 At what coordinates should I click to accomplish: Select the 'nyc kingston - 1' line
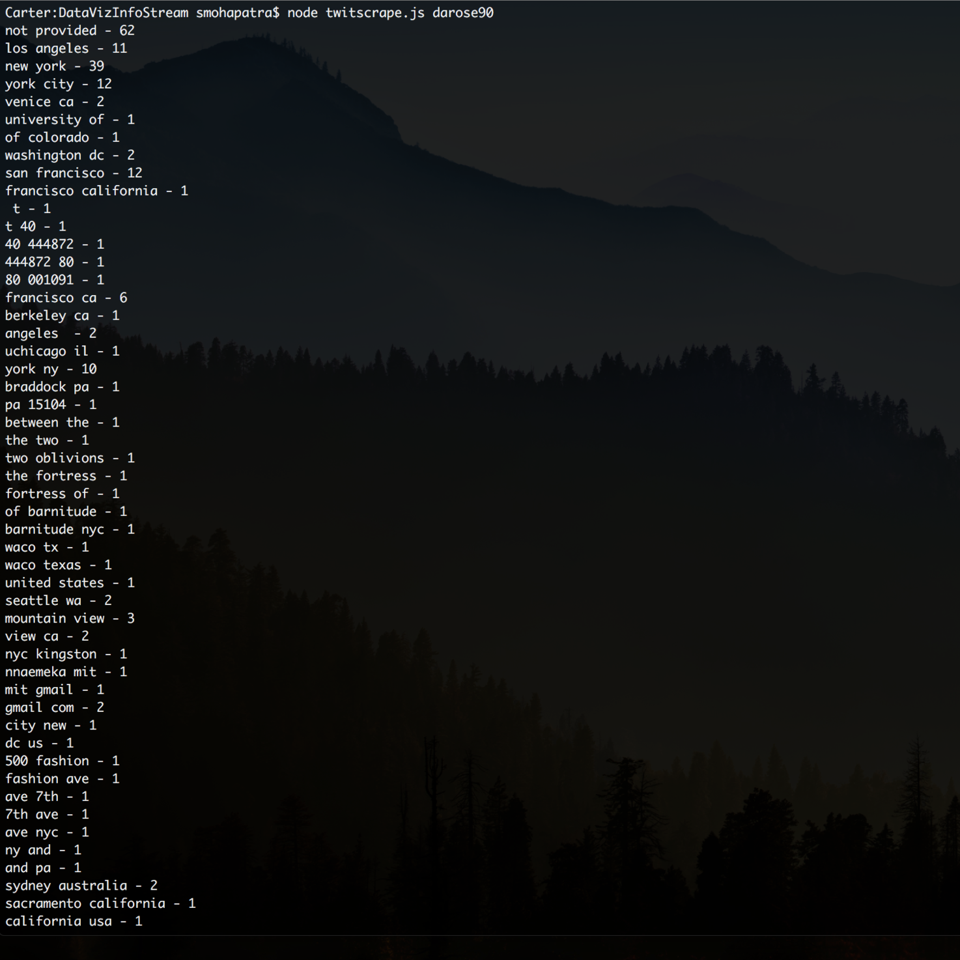pos(66,654)
